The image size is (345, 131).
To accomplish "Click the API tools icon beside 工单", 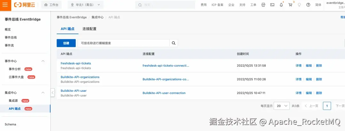I will coord(263,5).
